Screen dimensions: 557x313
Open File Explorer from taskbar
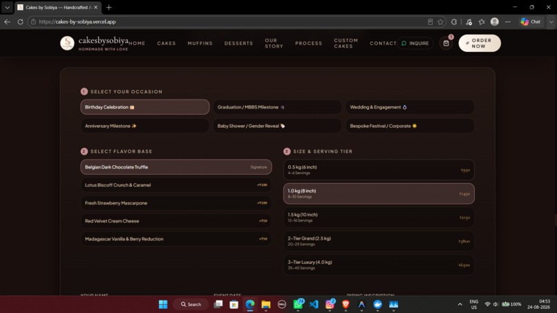[265, 305]
